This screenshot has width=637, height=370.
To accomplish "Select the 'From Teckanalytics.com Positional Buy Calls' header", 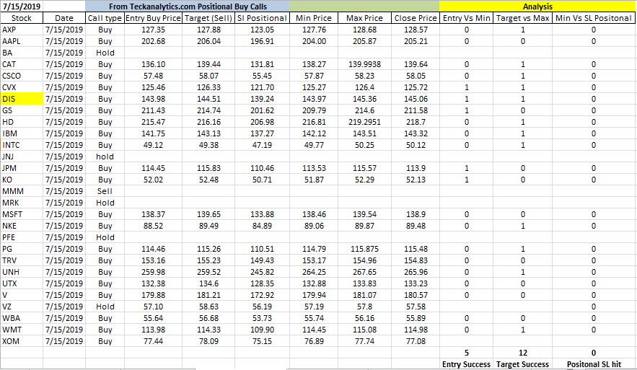I will (x=188, y=6).
